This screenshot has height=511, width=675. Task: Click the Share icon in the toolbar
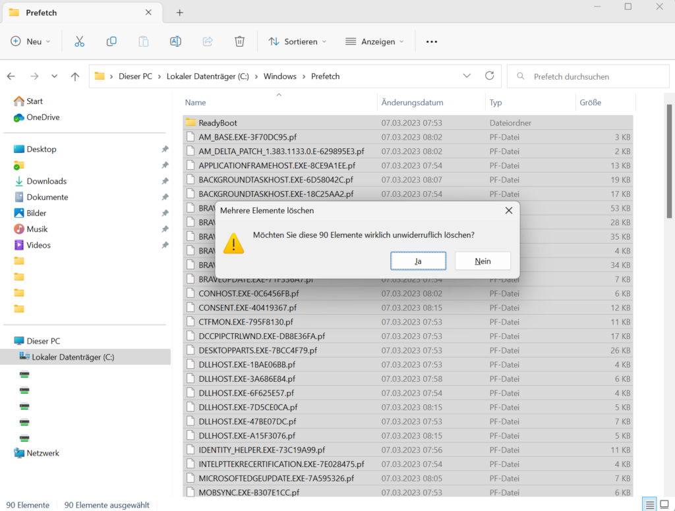pyautogui.click(x=208, y=41)
